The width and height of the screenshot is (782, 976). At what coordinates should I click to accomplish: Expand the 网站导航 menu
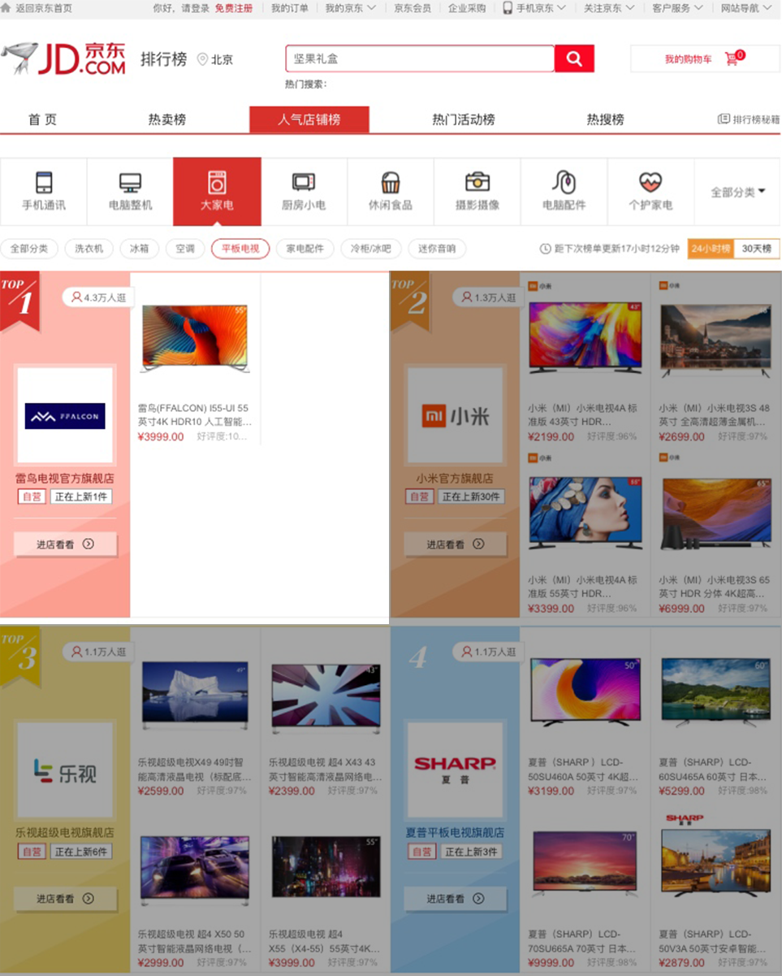tap(745, 8)
